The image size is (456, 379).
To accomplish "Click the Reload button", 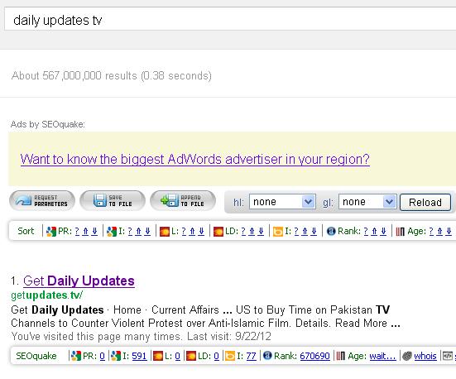I will 425,202.
